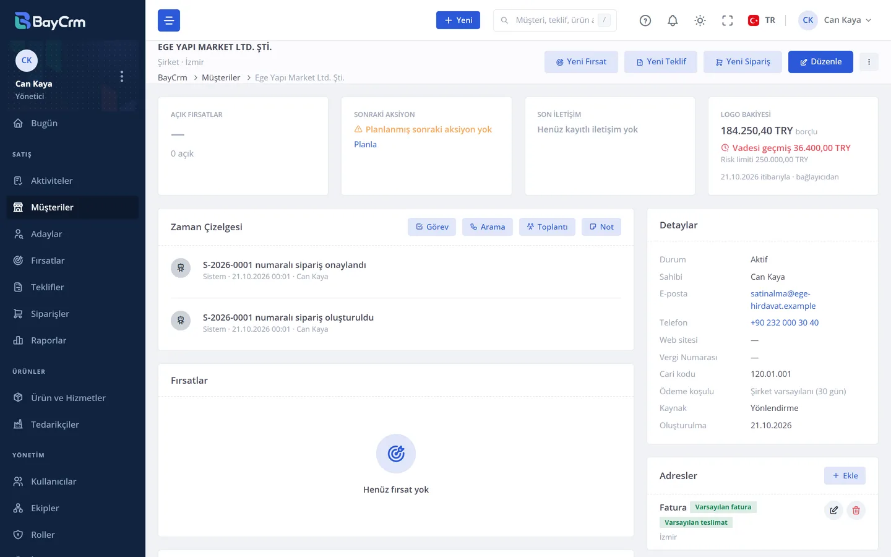Create a new opportunity with Yeni Fırsat
This screenshot has height=557, width=891.
click(x=581, y=62)
